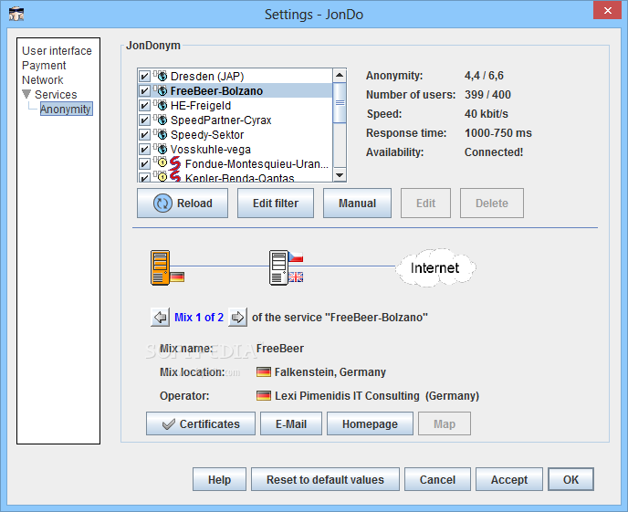
Task: Uncheck the Dresden (JAP) service checkbox
Action: coord(144,76)
